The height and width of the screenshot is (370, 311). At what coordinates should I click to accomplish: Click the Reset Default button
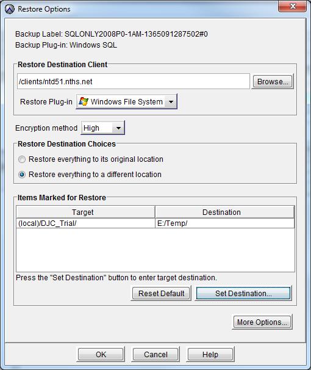click(x=161, y=293)
